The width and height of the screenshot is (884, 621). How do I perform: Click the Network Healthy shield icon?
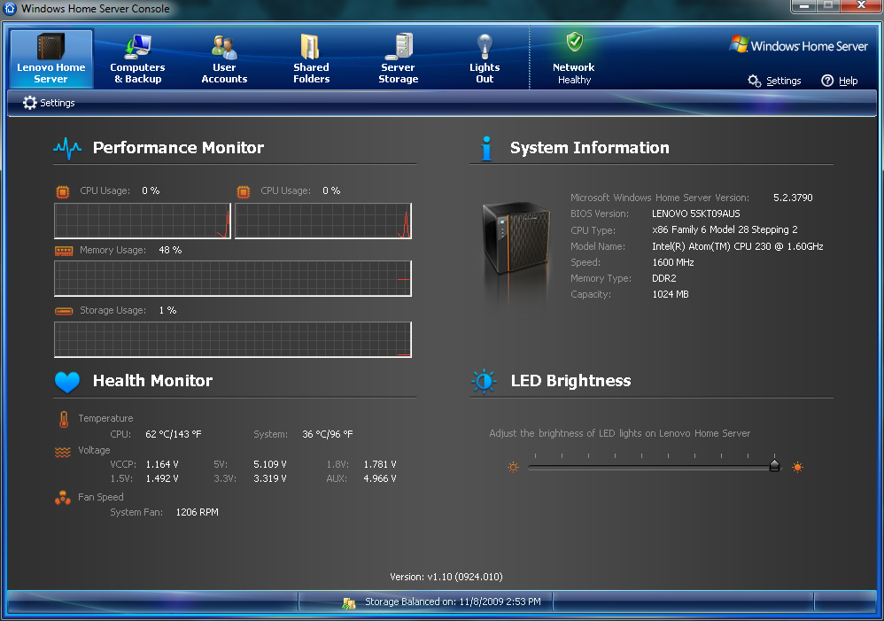(x=574, y=43)
